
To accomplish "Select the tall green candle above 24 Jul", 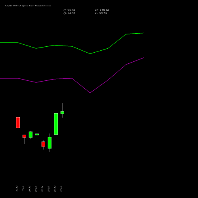I will [x=56, y=124].
